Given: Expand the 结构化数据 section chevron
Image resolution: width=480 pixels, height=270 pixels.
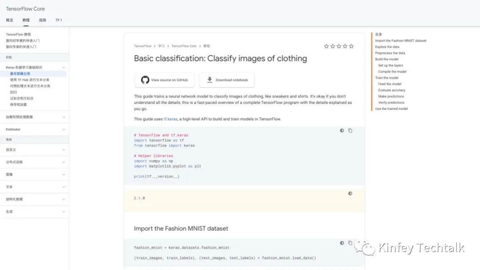Looking at the screenshot, I should click(x=64, y=199).
